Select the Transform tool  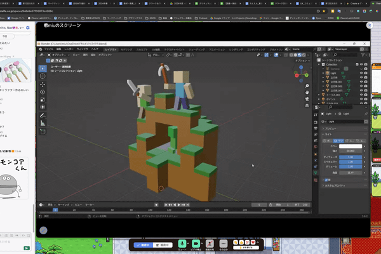[43, 107]
